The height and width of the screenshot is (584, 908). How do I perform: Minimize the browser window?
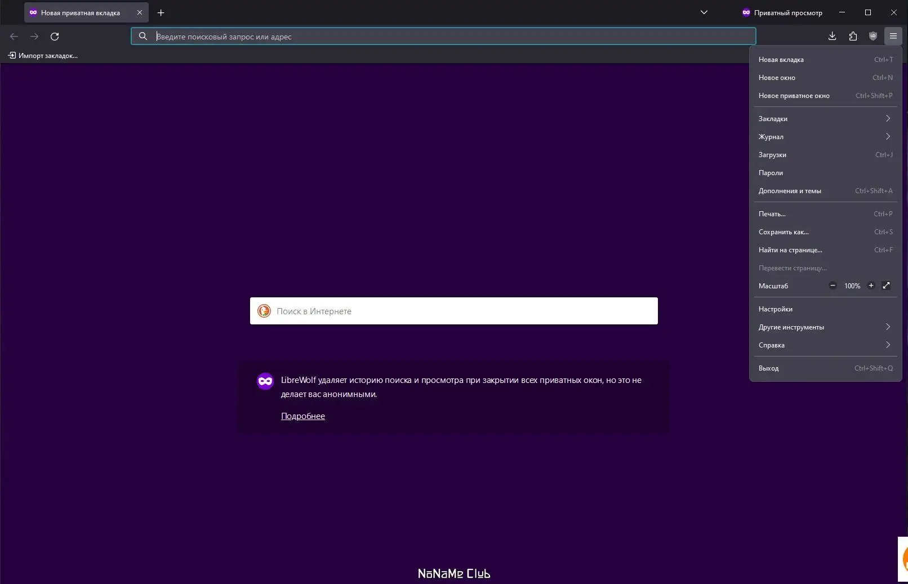842,12
